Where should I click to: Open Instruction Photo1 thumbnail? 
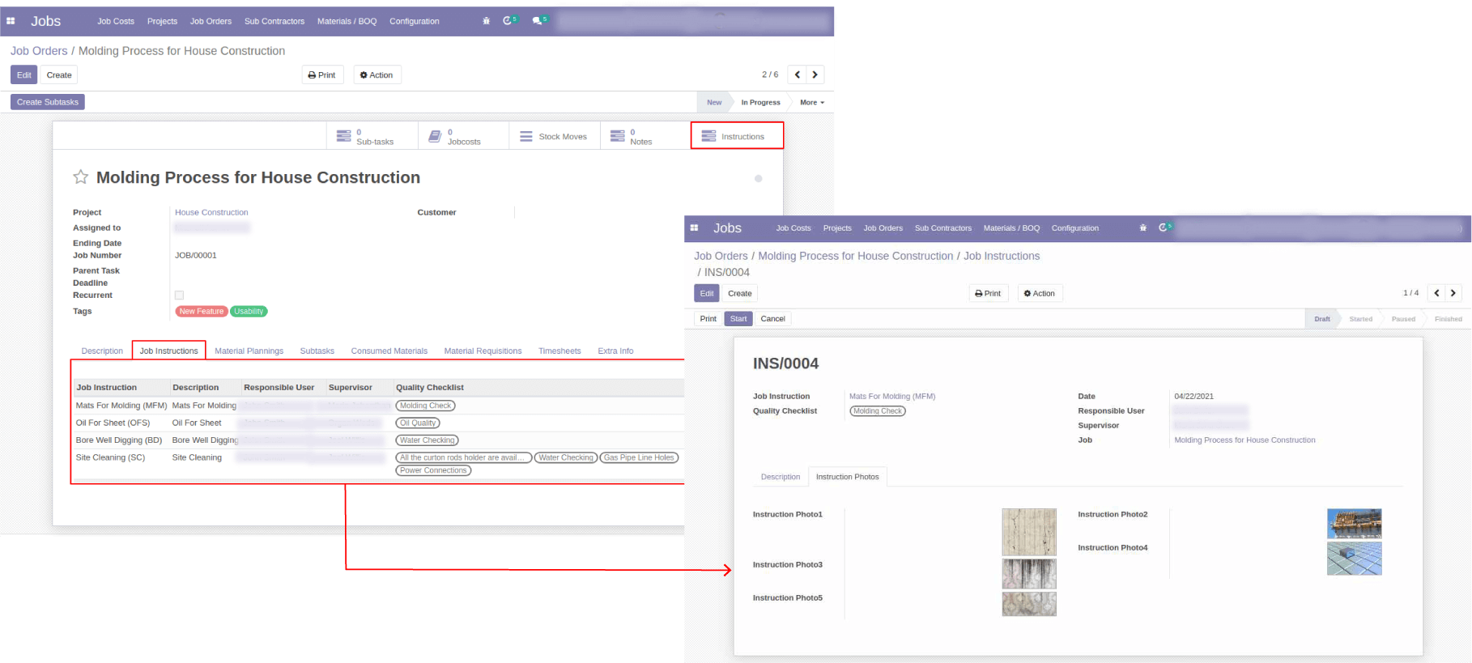1028,532
